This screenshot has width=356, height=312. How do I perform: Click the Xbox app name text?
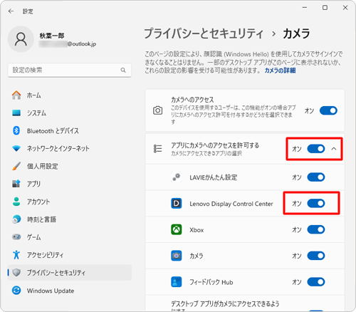click(x=197, y=230)
